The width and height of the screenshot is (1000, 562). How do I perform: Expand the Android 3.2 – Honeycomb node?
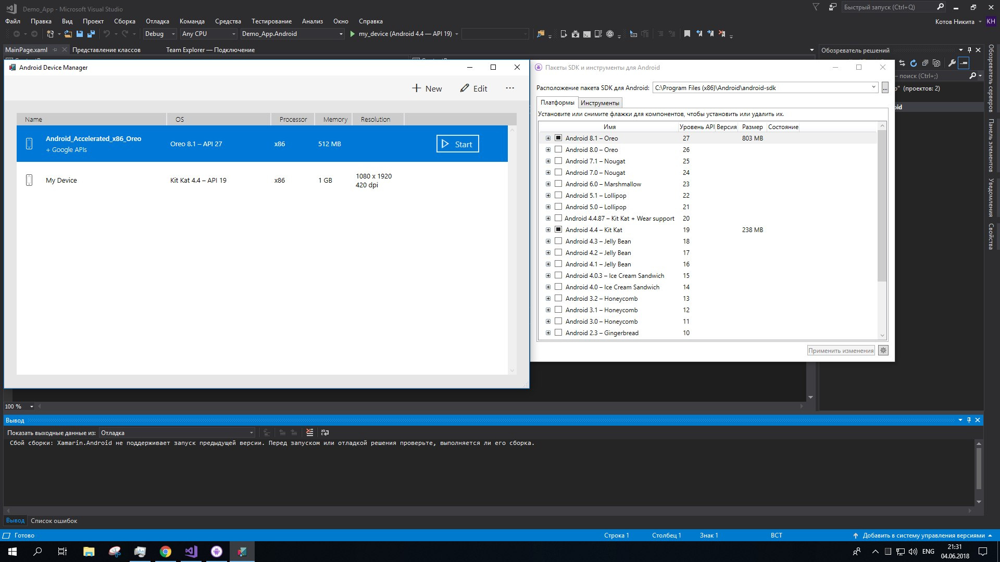pos(548,299)
